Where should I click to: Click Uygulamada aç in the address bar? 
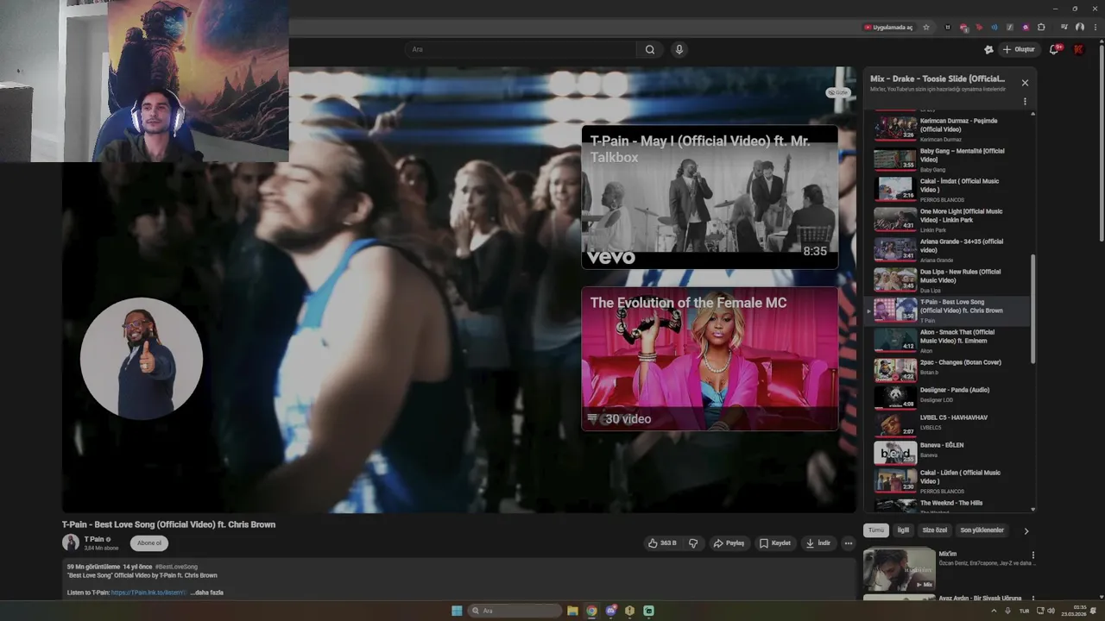[x=888, y=27]
